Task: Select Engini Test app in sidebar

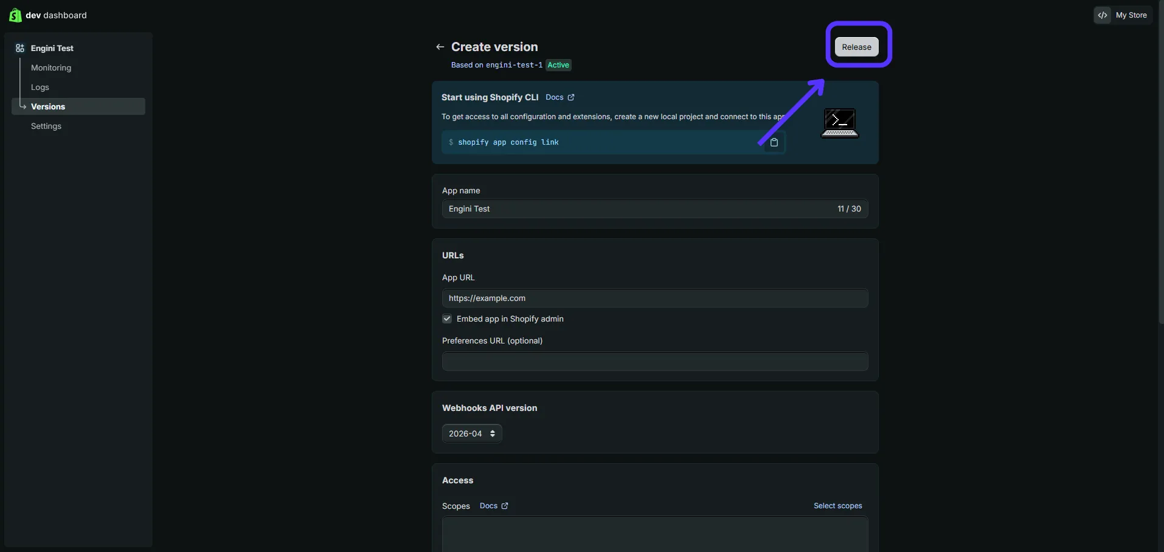Action: click(x=52, y=48)
